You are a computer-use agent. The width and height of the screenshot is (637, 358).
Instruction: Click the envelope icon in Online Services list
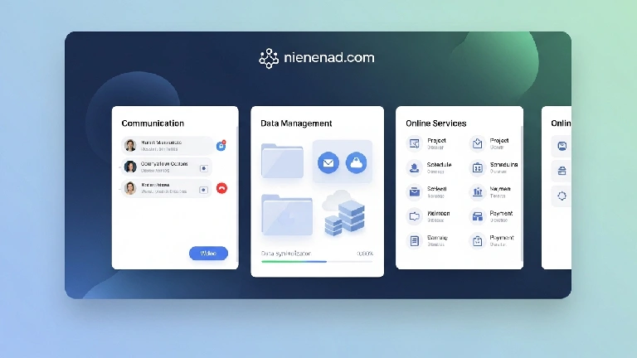tap(414, 192)
